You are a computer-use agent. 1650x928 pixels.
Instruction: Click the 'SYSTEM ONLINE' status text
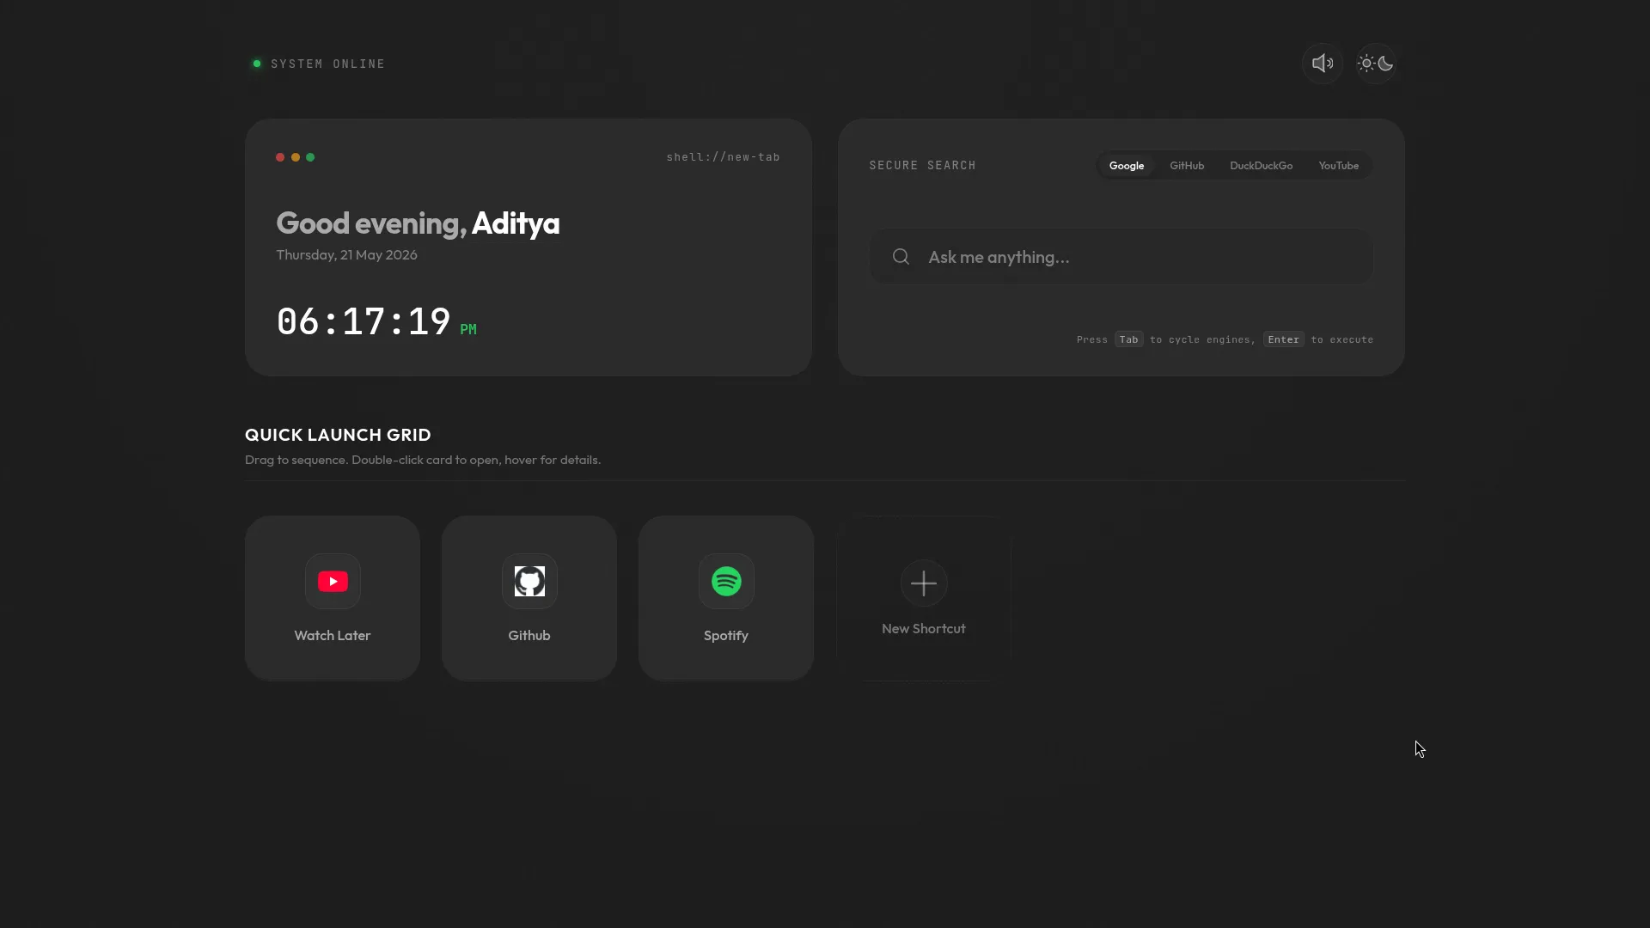coord(328,64)
